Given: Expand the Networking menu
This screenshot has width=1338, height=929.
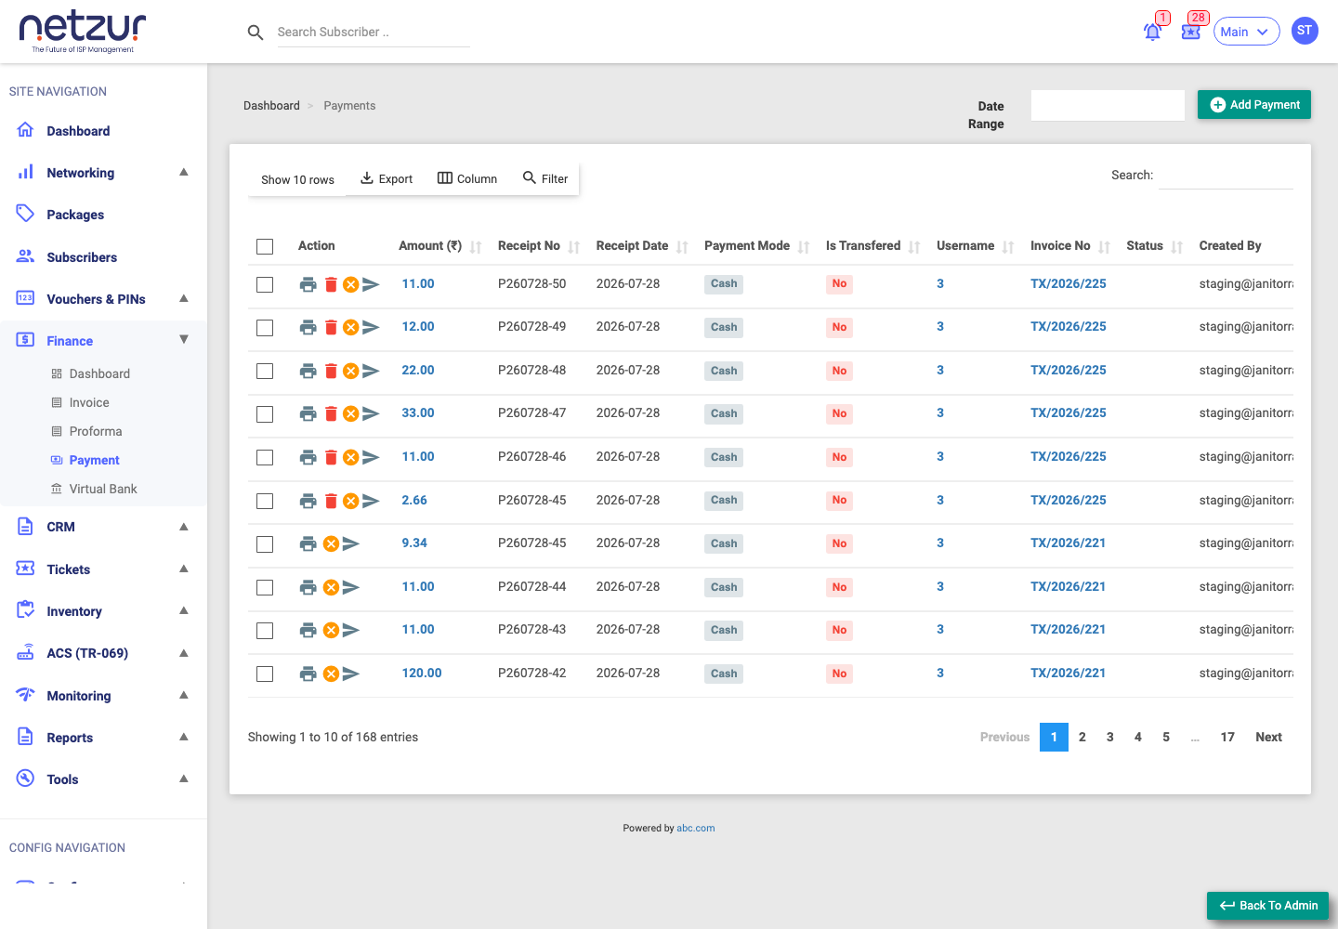Looking at the screenshot, I should (103, 173).
